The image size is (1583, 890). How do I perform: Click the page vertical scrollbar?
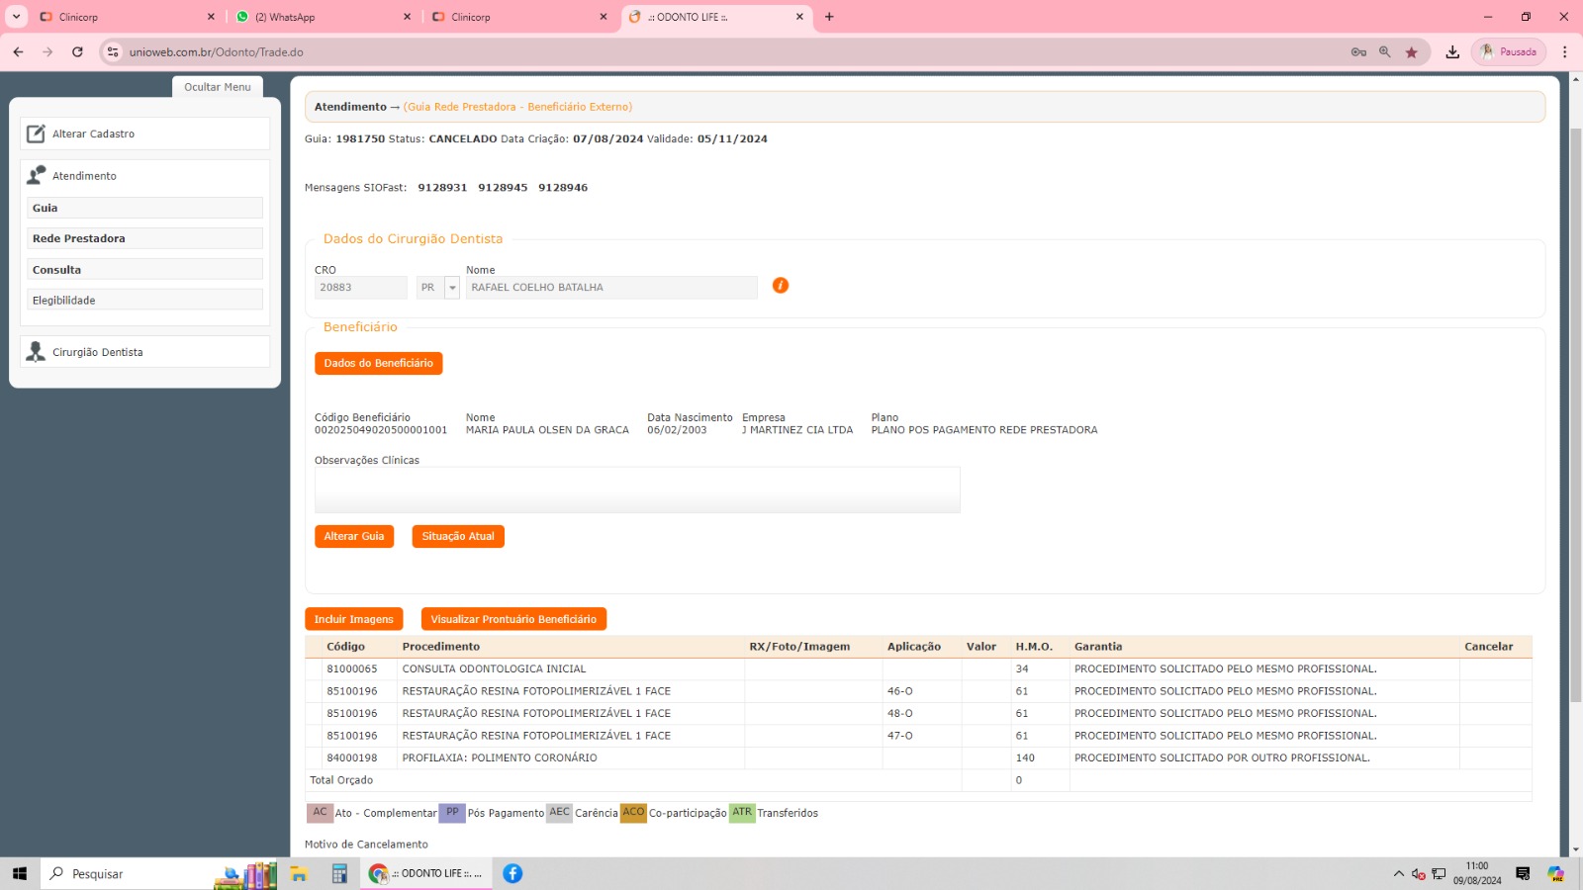point(1576,415)
